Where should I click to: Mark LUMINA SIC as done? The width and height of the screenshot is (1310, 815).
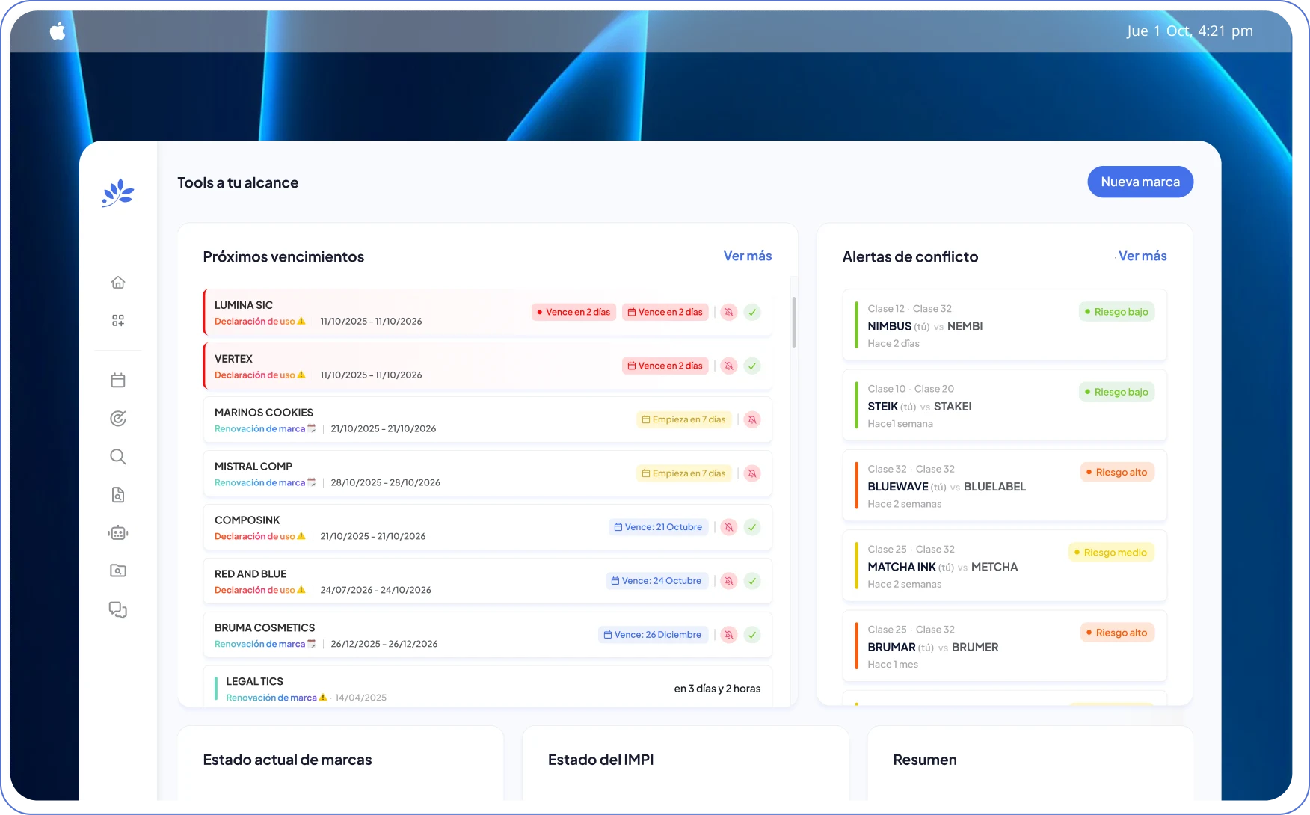[x=752, y=312]
